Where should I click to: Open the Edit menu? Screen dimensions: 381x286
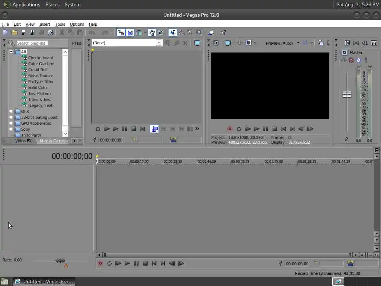pyautogui.click(x=17, y=24)
